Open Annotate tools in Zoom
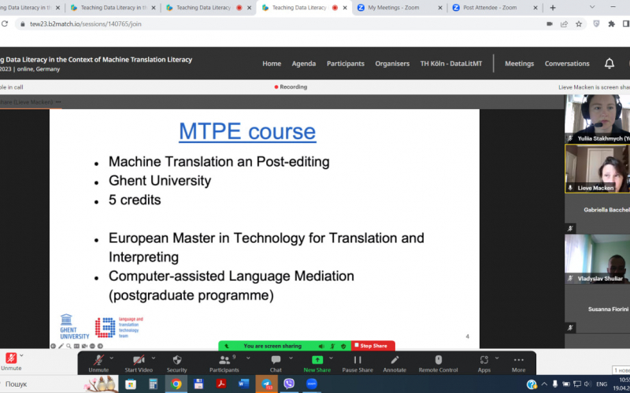This screenshot has height=393, width=630. tap(395, 364)
